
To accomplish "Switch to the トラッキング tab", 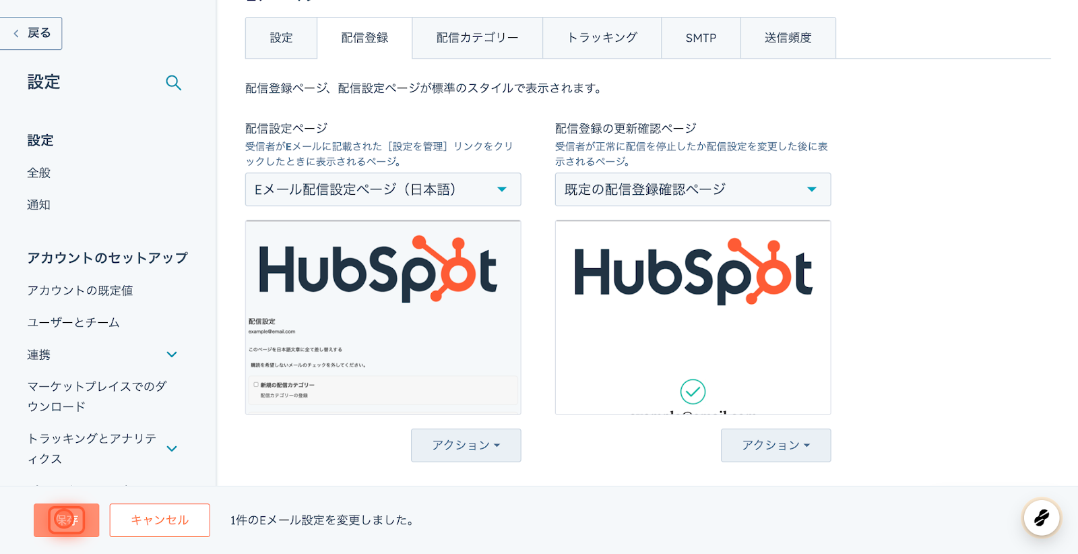I will (x=602, y=38).
